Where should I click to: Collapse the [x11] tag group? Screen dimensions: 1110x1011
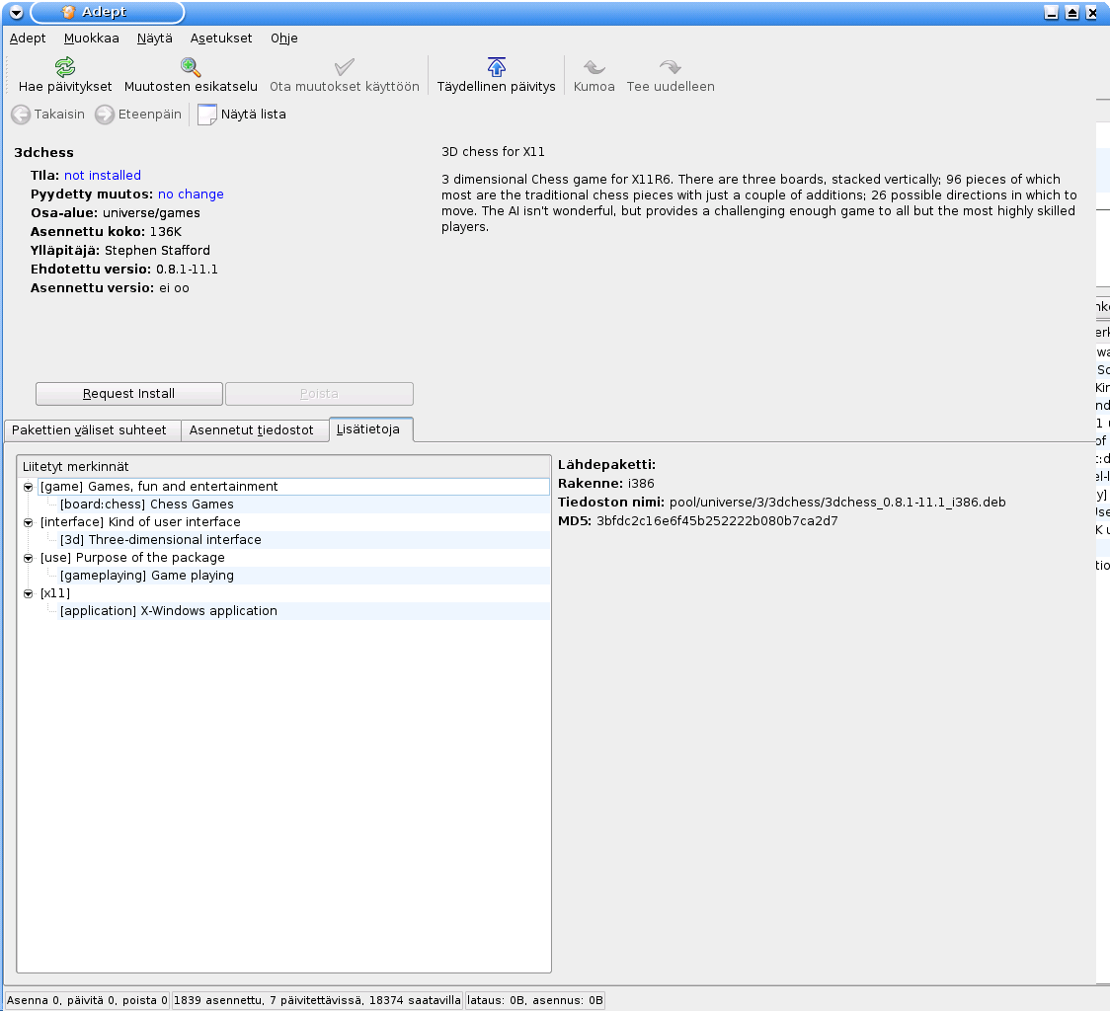click(x=29, y=593)
